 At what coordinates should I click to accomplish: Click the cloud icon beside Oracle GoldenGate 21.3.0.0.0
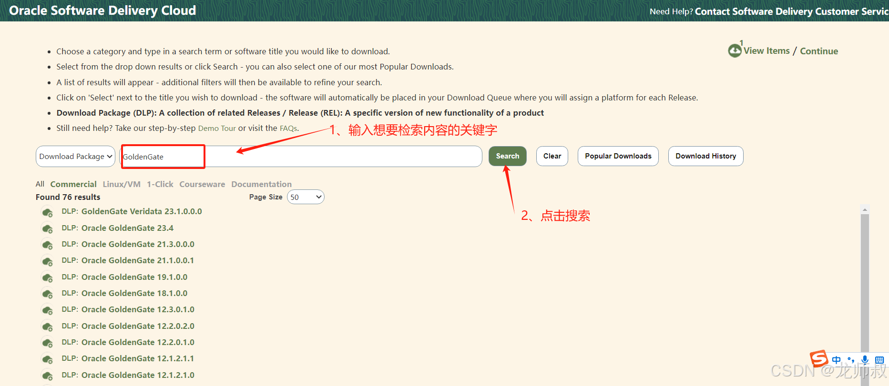click(x=47, y=245)
